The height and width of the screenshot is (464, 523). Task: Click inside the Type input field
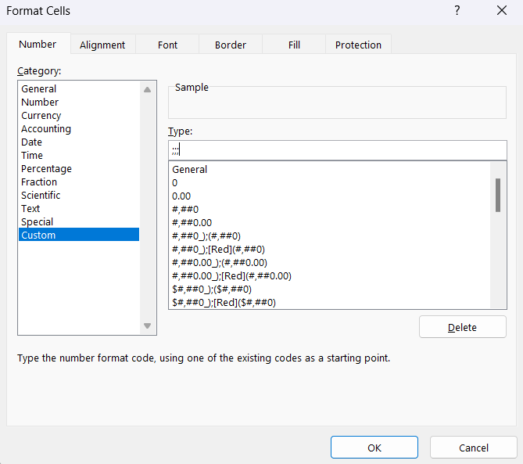[x=336, y=149]
